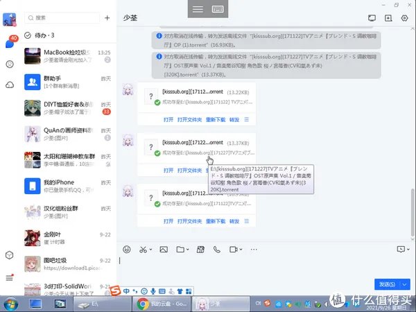Image resolution: width=416 pixels, height=312 pixels.
Task: Start a voice call with phone icon
Action: 217,250
